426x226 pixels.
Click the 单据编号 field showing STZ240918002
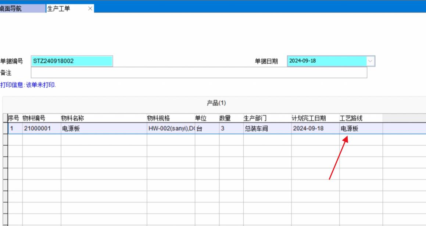[72, 61]
